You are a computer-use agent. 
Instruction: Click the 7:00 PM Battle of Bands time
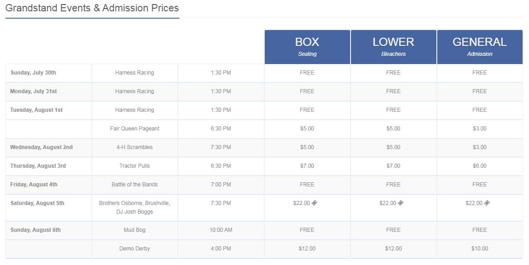click(x=221, y=185)
